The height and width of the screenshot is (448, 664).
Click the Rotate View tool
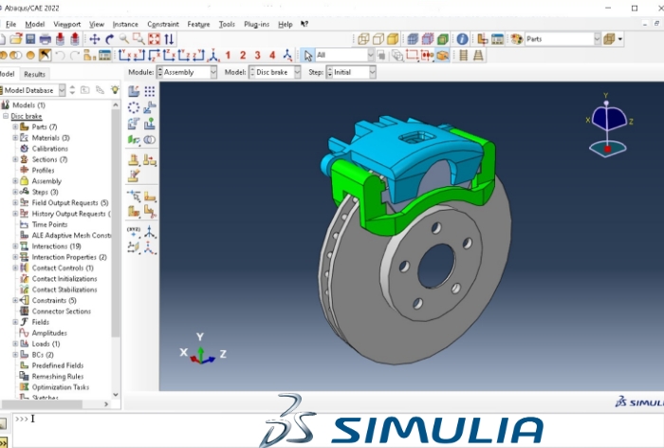pyautogui.click(x=110, y=39)
